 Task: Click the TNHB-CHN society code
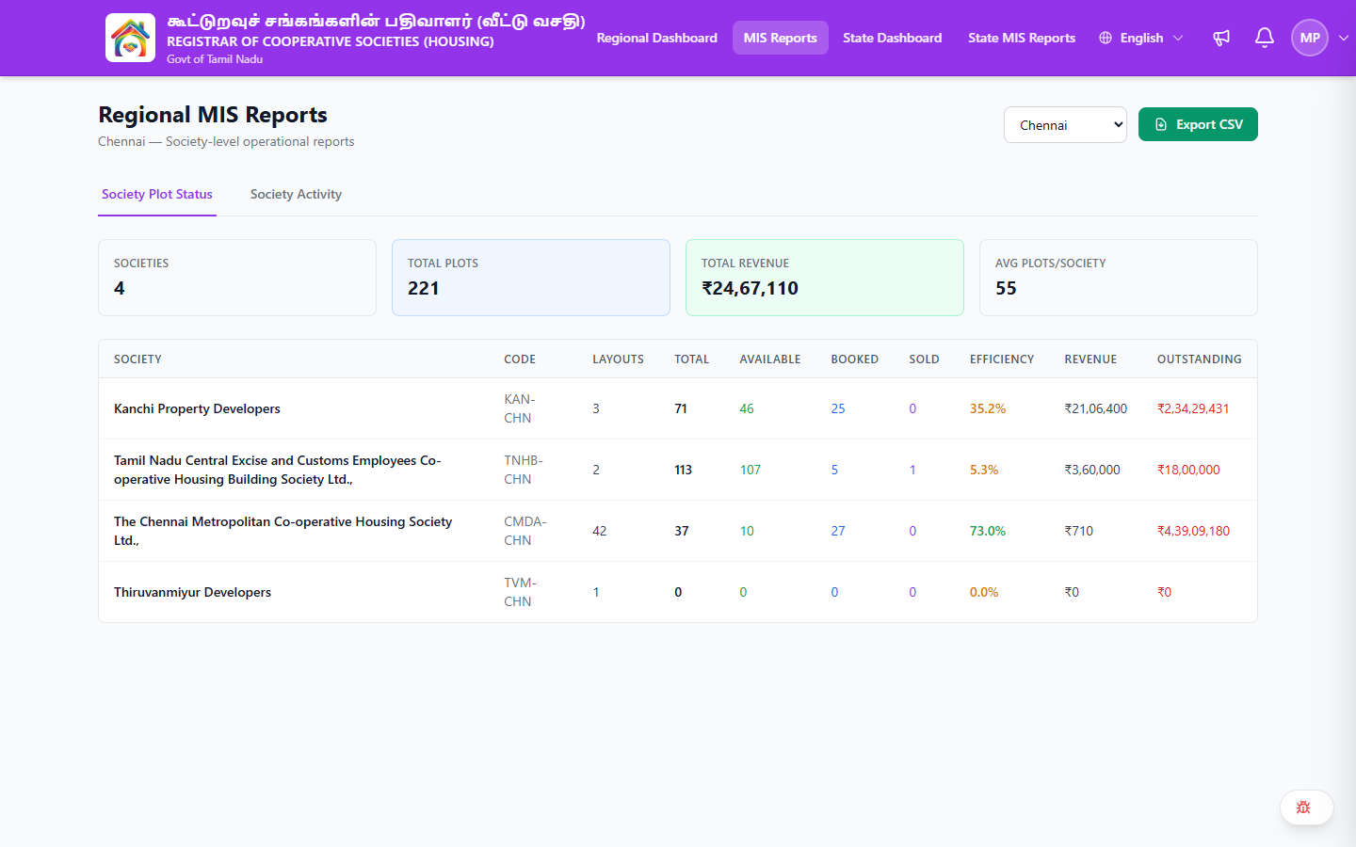pos(524,470)
